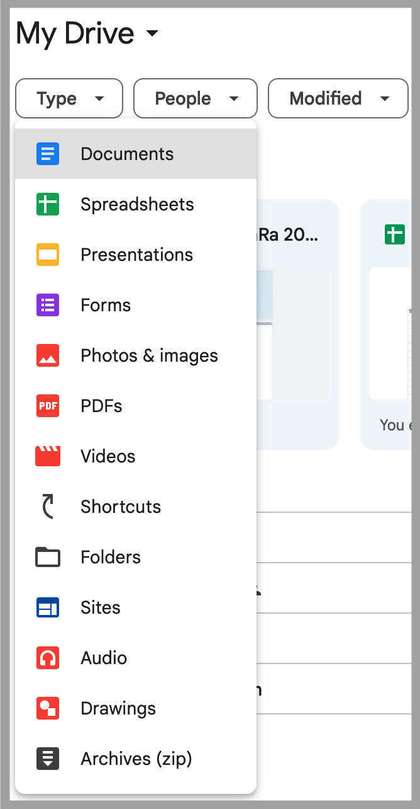Open the suggested spreadsheet file card
The height and width of the screenshot is (809, 420).
point(390,324)
